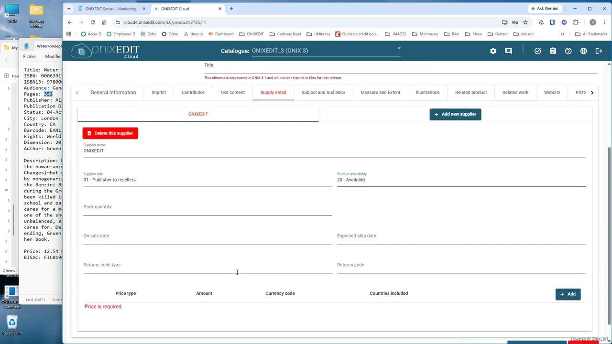Viewport: 612px width, 344px height.
Task: Open the Chrome tab search dropdown
Action: click(x=68, y=9)
